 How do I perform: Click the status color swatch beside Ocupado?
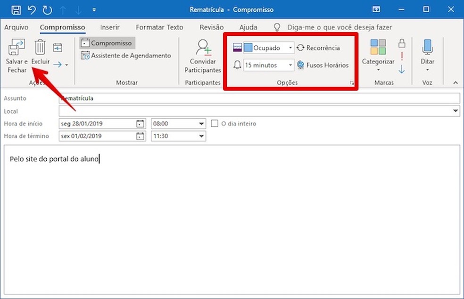coord(247,48)
